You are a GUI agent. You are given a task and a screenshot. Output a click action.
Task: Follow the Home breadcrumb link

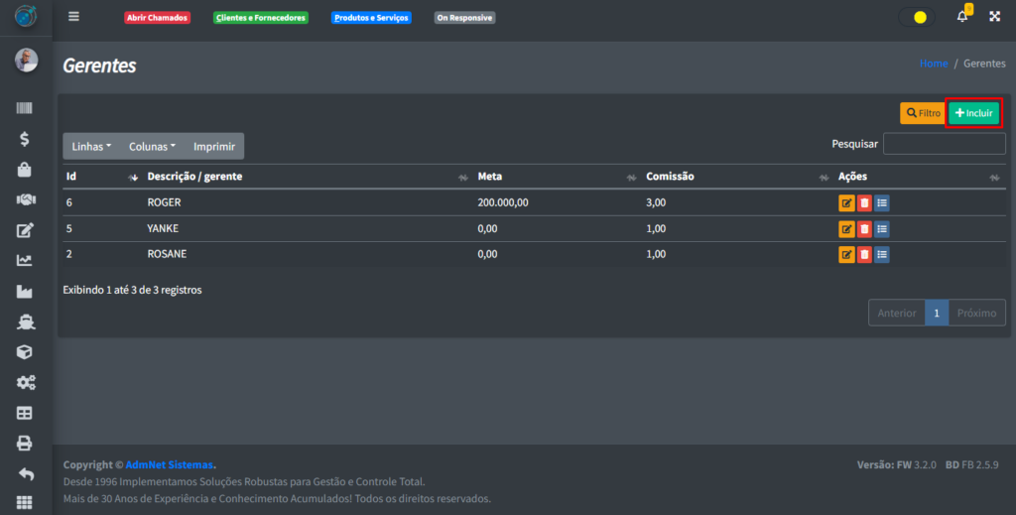coord(934,64)
